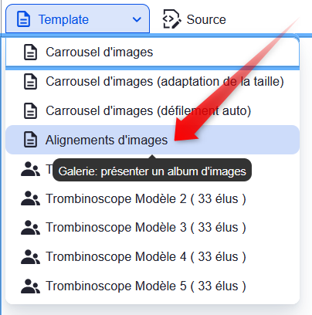This screenshot has height=315, width=312.
Task: Click document icon beside adaptation de la taille entry
Action: point(30,82)
